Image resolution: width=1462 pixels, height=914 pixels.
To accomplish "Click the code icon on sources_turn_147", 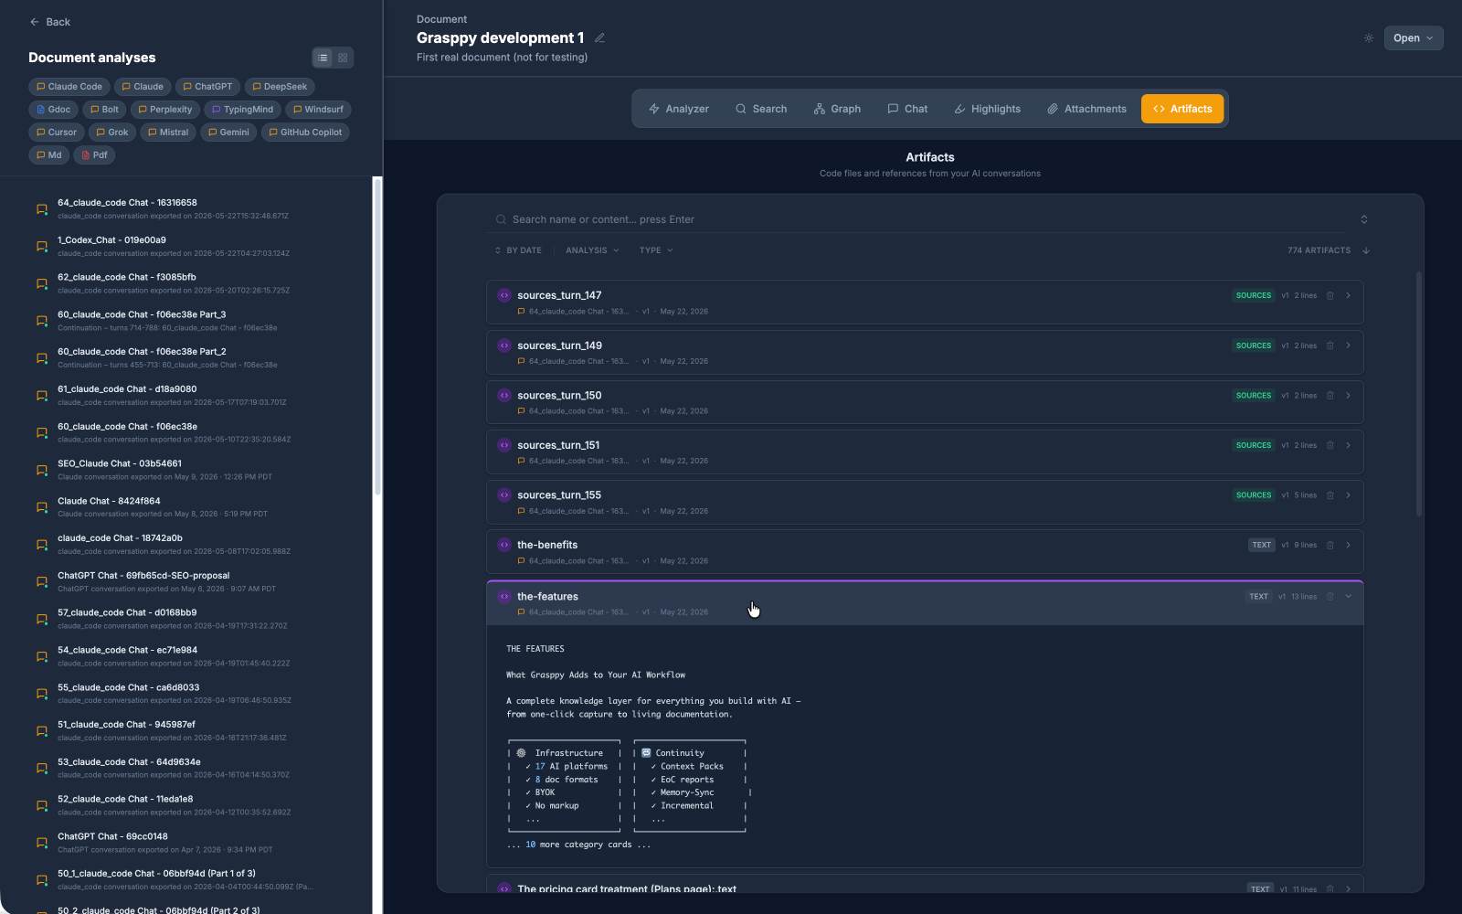I will pos(504,295).
